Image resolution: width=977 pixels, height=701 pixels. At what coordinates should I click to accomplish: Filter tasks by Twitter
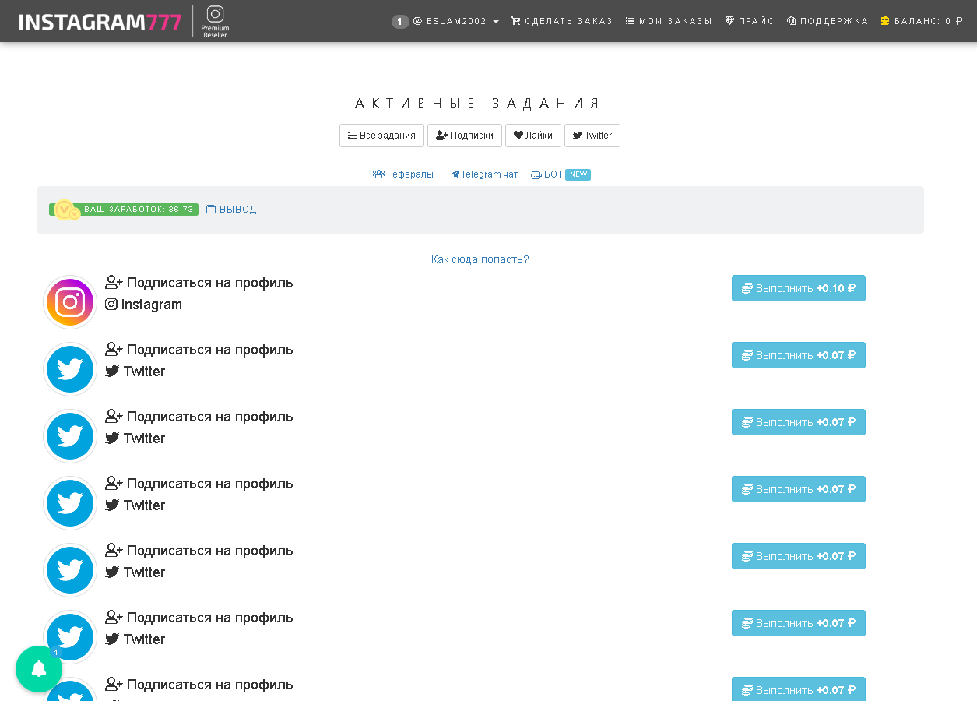click(592, 136)
